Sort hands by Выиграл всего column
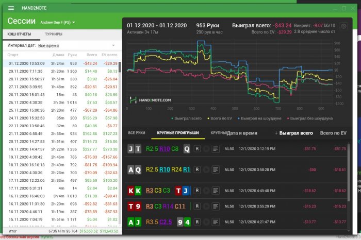 click(x=293, y=133)
